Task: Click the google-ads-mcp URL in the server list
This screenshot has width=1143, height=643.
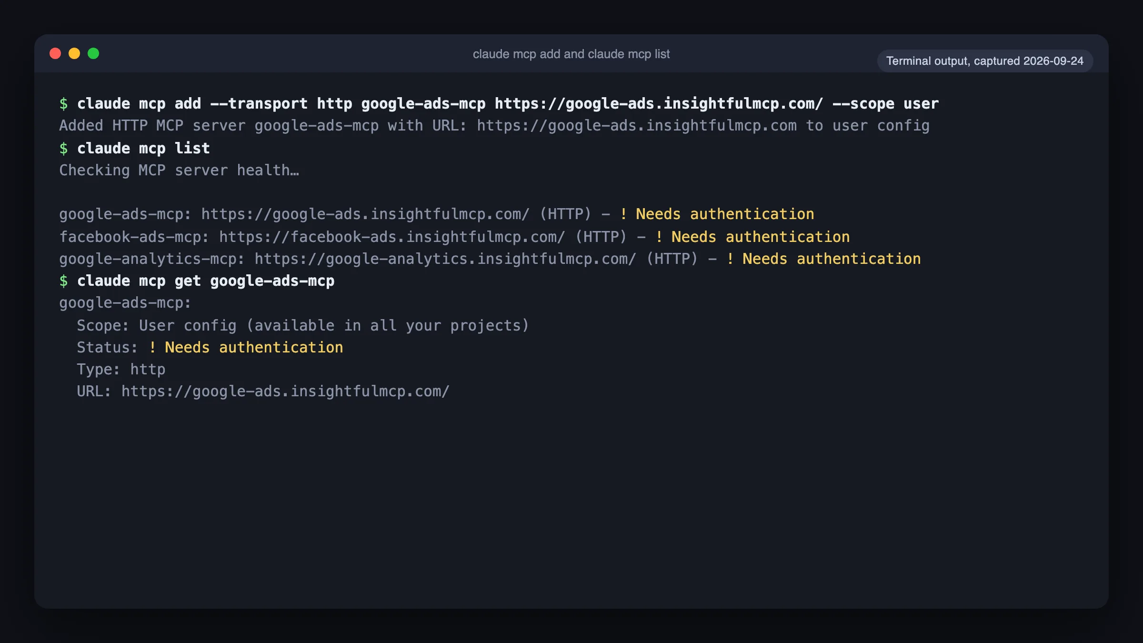Action: pos(365,214)
